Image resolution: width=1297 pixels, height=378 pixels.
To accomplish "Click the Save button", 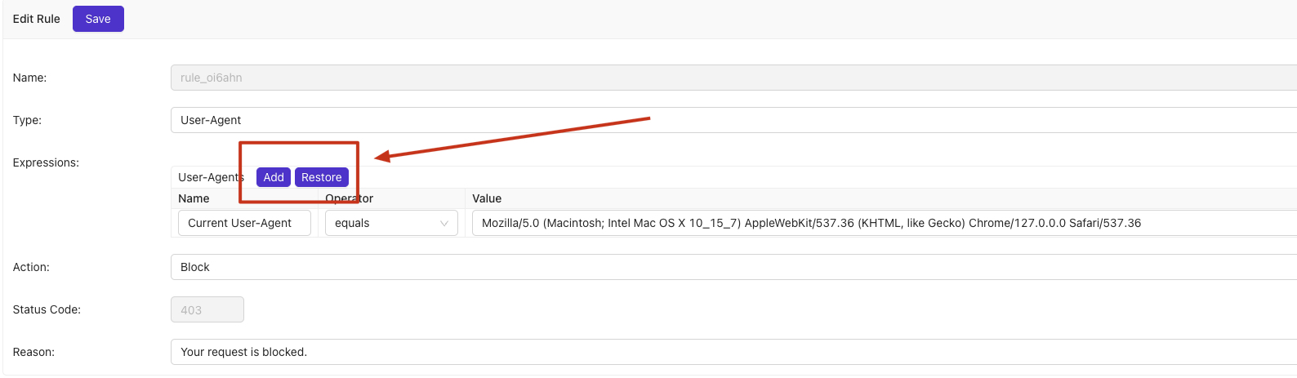I will tap(98, 19).
